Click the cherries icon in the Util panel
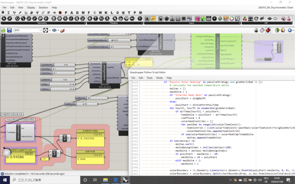The height and width of the screenshot is (184, 295). pos(244,18)
